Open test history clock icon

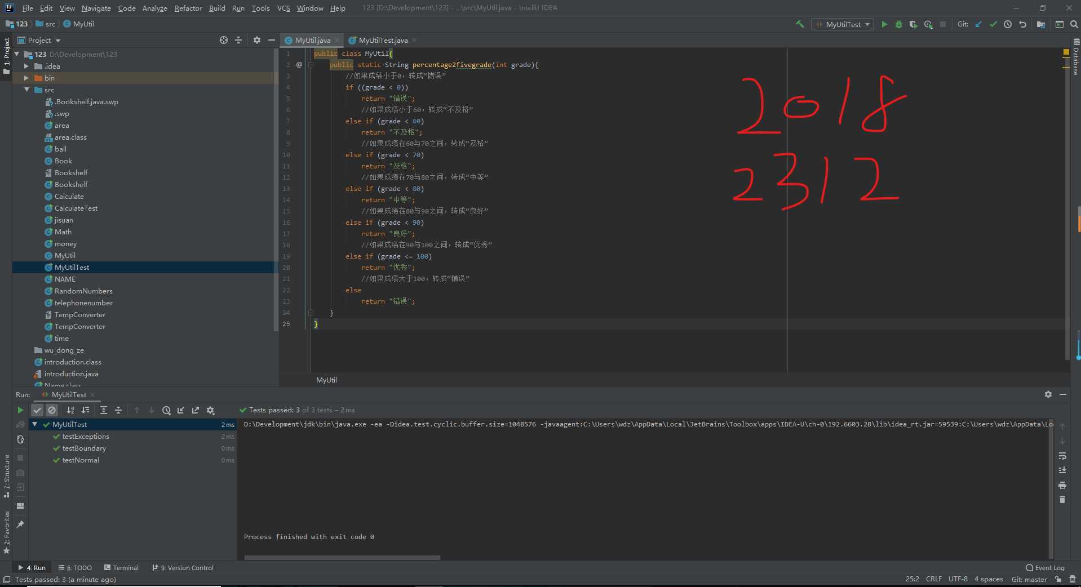click(166, 410)
